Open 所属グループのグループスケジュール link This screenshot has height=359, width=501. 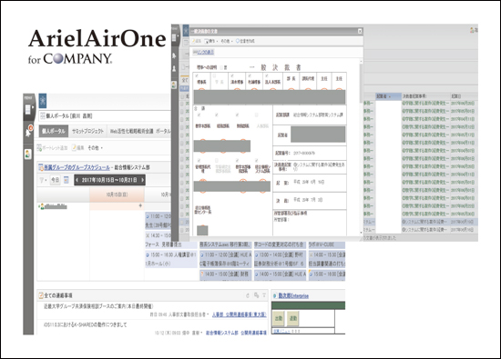(x=77, y=167)
